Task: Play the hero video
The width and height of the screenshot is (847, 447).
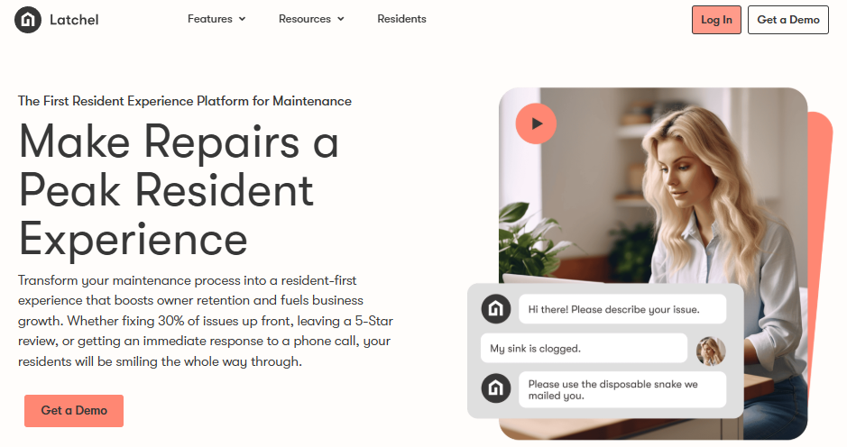Action: pos(536,123)
